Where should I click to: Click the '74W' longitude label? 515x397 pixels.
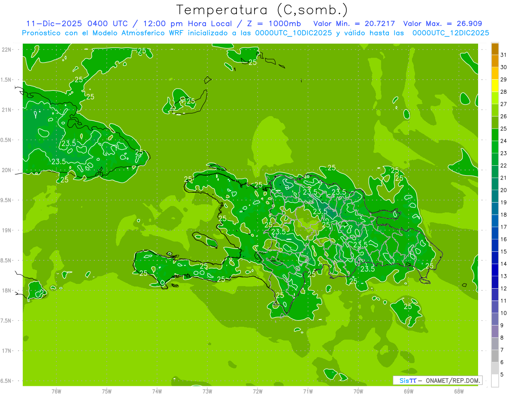[157, 391]
